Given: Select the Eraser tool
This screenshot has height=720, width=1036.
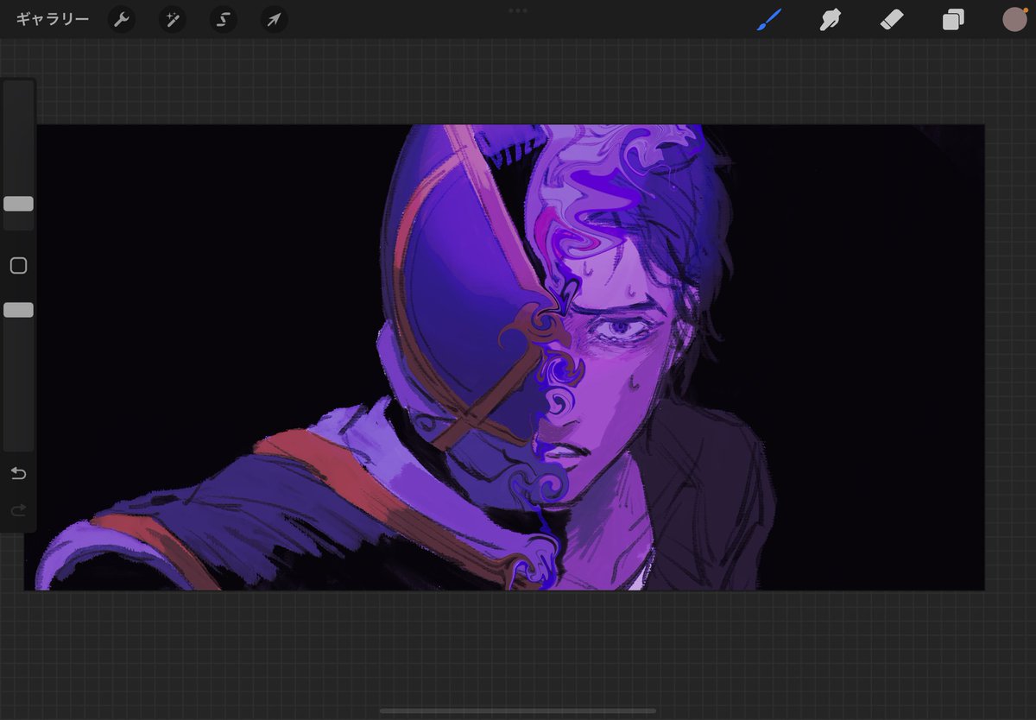Looking at the screenshot, I should coord(892,19).
